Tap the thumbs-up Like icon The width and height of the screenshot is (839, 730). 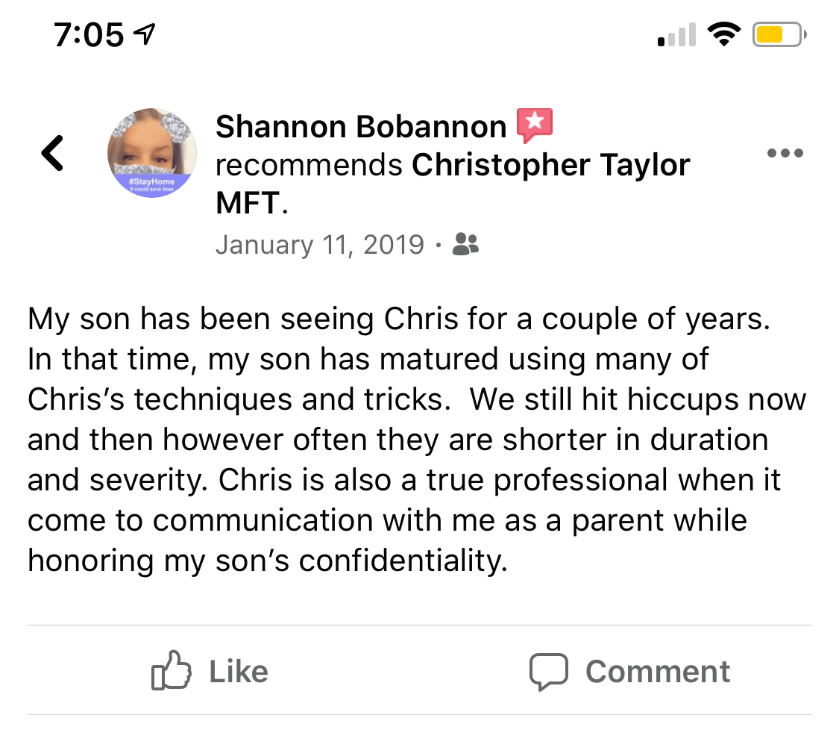(x=172, y=670)
